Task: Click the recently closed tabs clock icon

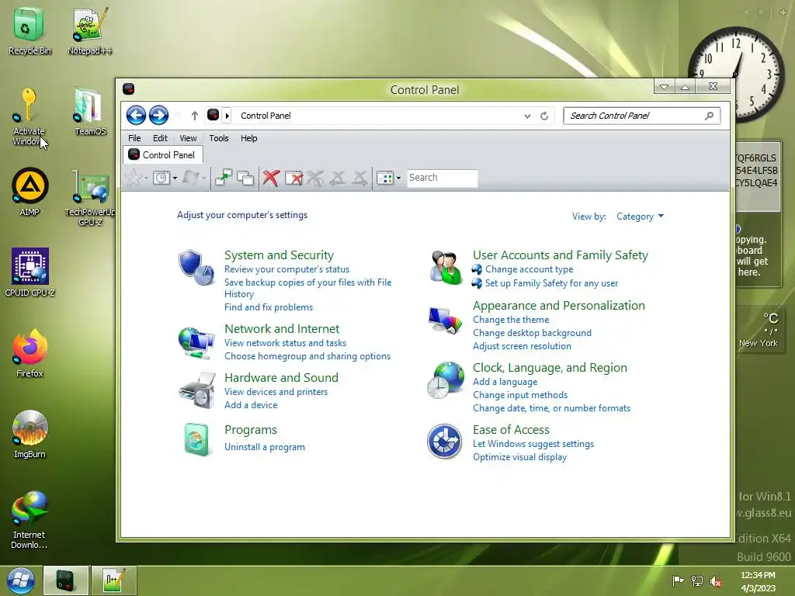Action: (x=161, y=178)
